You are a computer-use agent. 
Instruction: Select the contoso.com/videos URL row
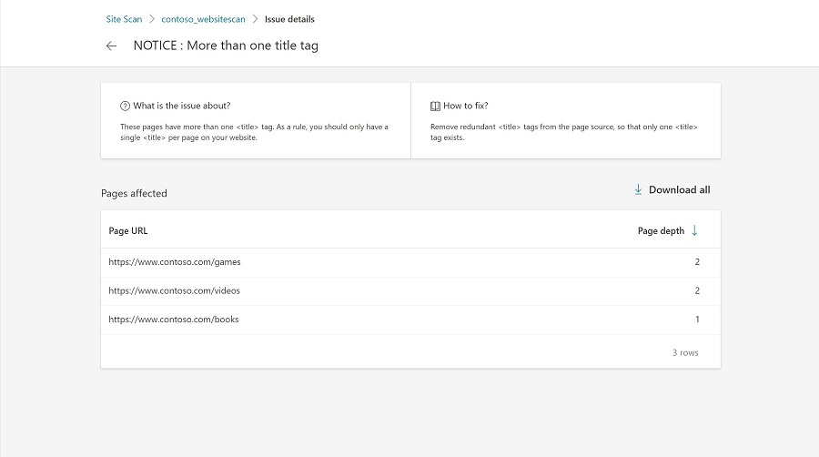pyautogui.click(x=175, y=291)
